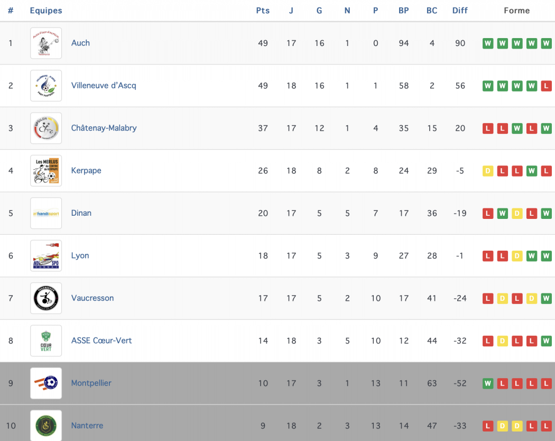
Task: Click the Montpellier team logo
Action: pos(46,383)
